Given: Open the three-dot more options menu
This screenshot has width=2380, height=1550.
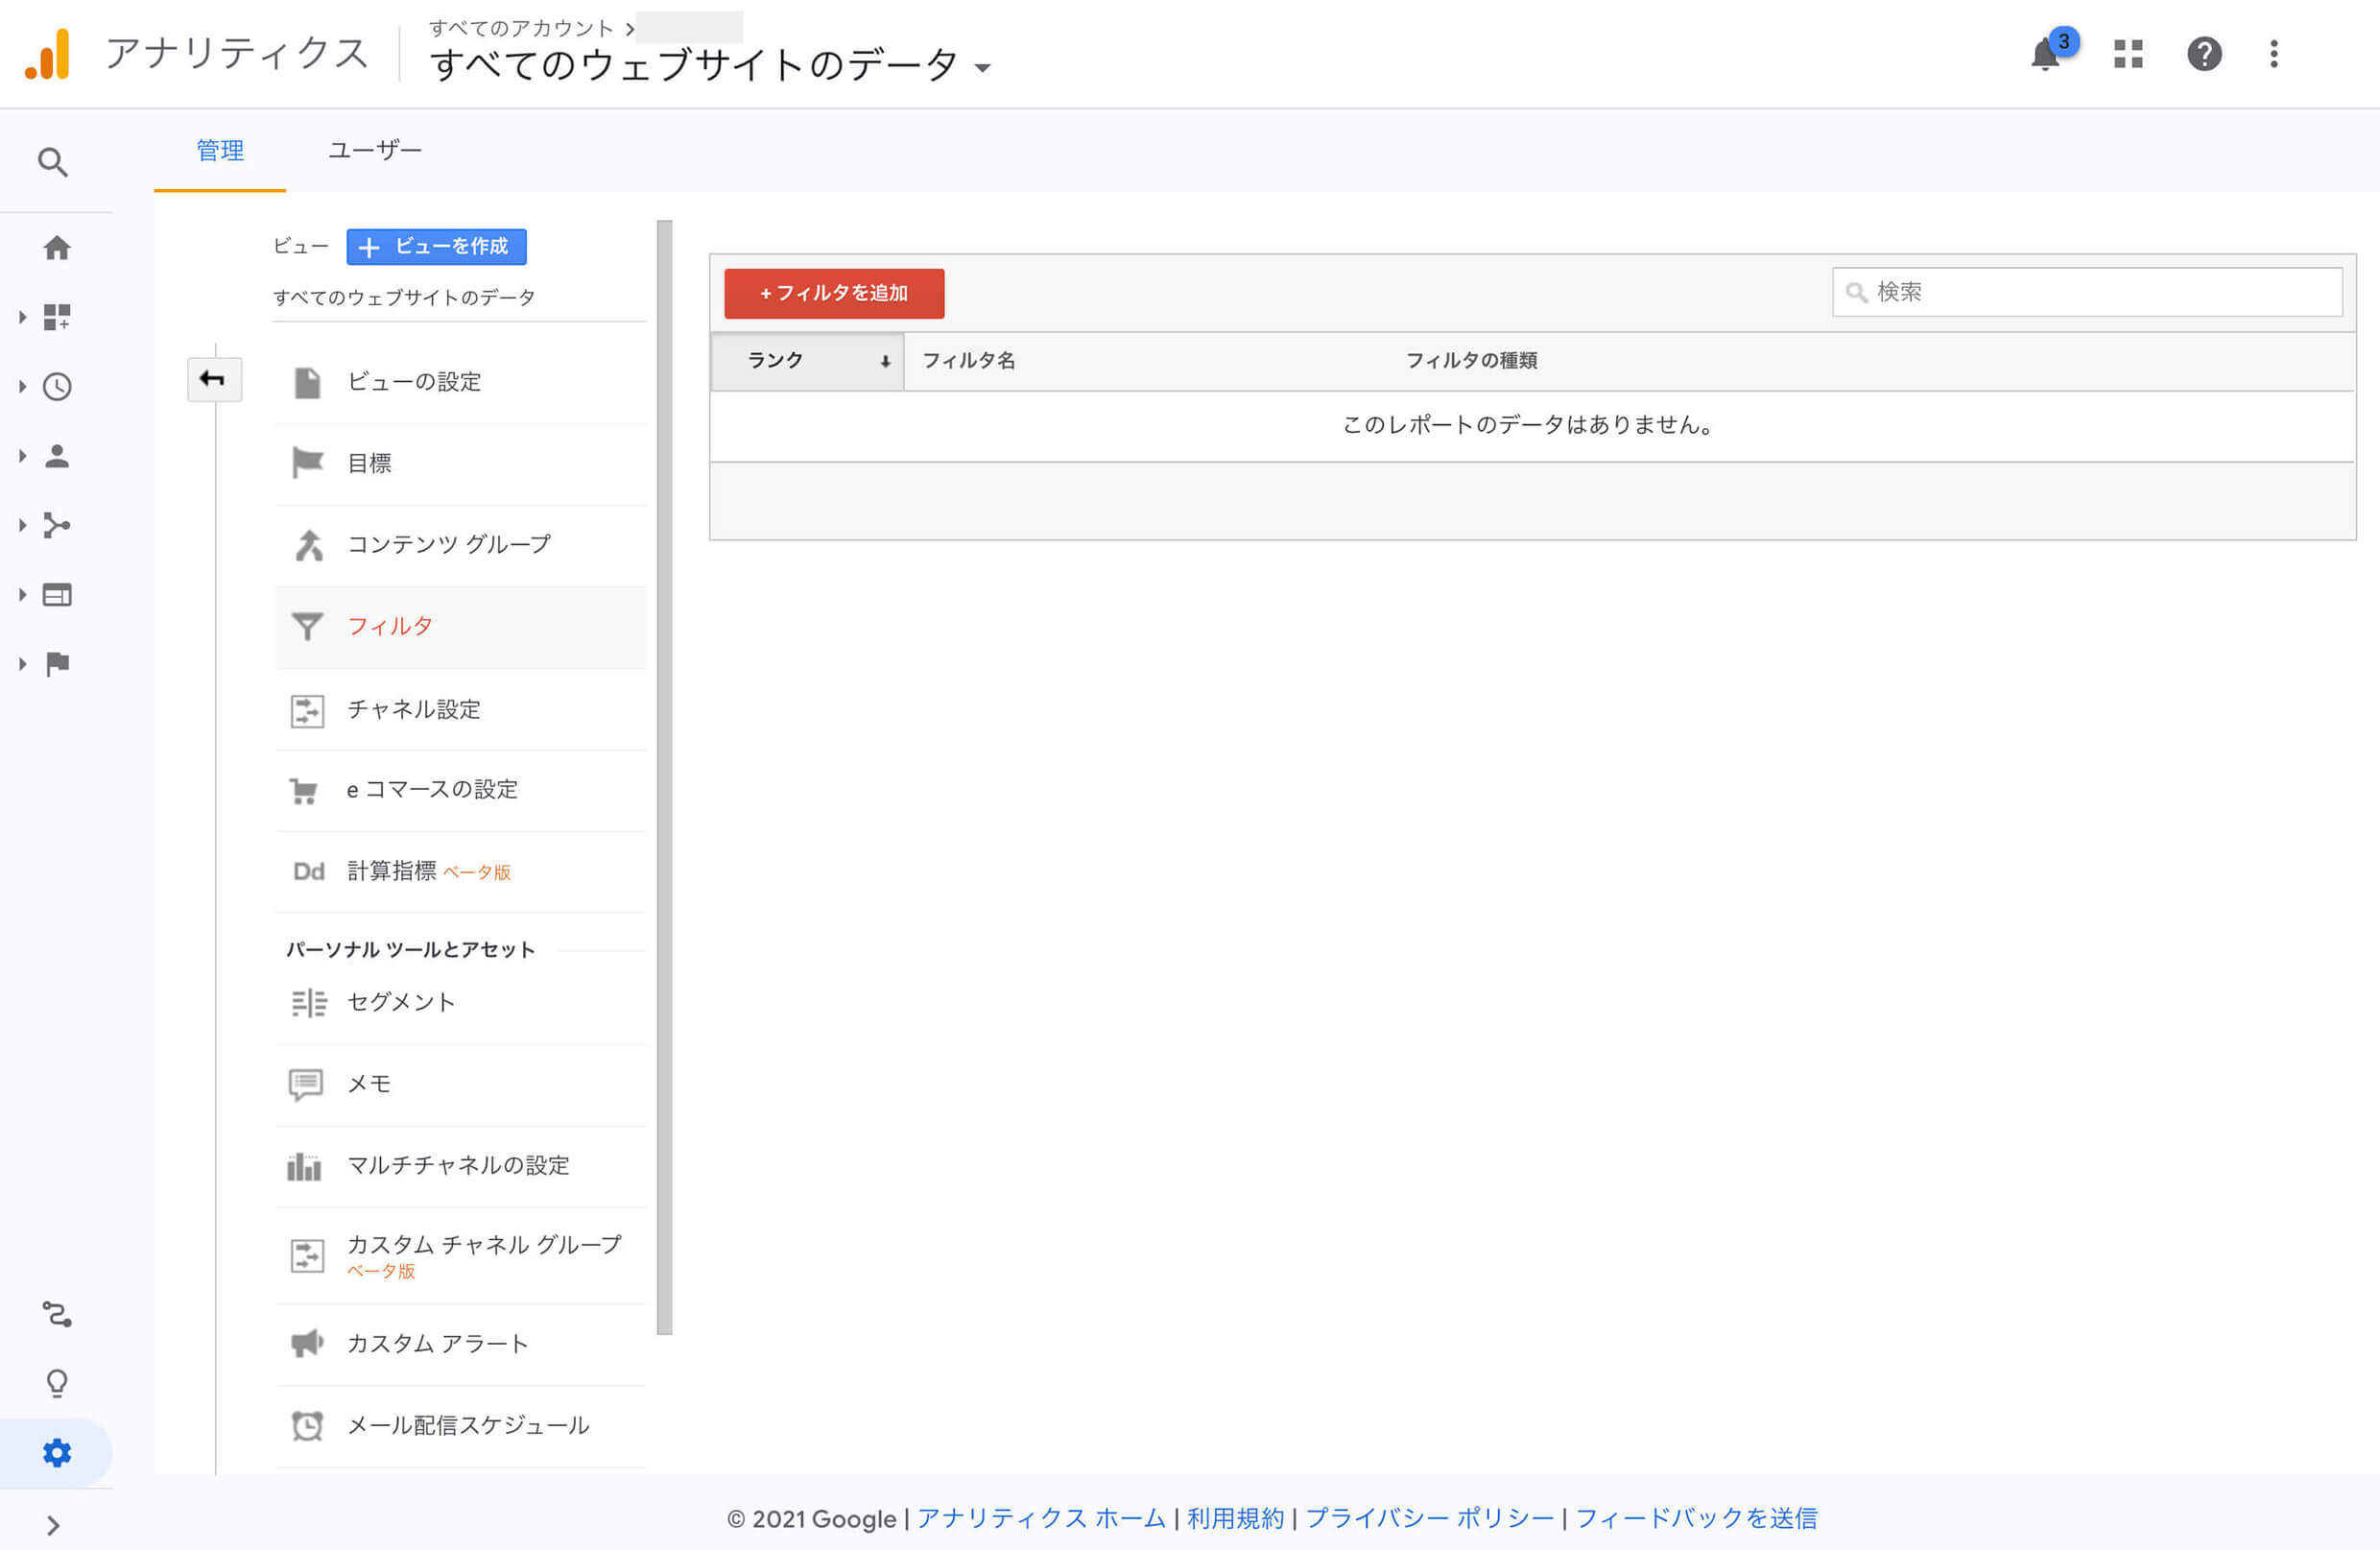Looking at the screenshot, I should click(2274, 54).
